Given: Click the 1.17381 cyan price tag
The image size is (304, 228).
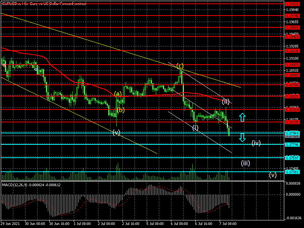Looking at the screenshot, I should click(292, 172).
